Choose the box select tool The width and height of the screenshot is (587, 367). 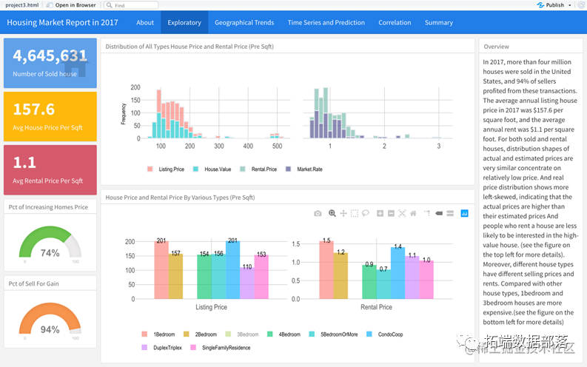coord(354,213)
